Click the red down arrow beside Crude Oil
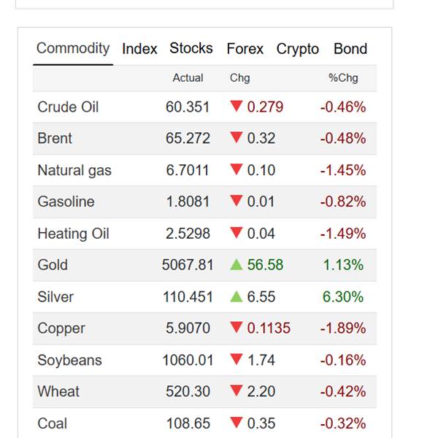Image resolution: width=438 pixels, height=438 pixels. pos(236,107)
